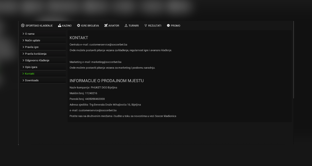Expand the Način uplate entry
This screenshot has height=166, width=312.
(x=32, y=40)
